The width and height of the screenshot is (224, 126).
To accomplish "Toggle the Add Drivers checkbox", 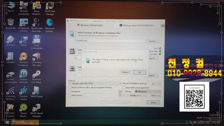I will (70, 95).
